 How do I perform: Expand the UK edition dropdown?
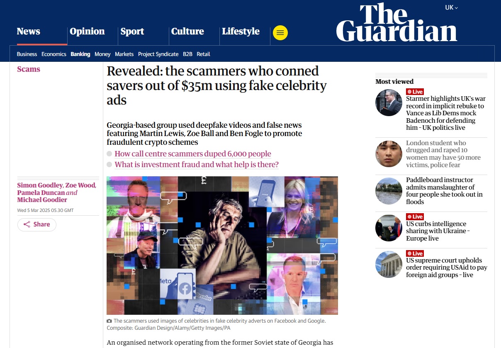point(451,7)
